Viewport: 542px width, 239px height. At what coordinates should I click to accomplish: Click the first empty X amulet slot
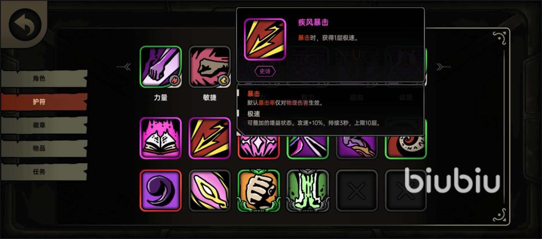pos(357,191)
